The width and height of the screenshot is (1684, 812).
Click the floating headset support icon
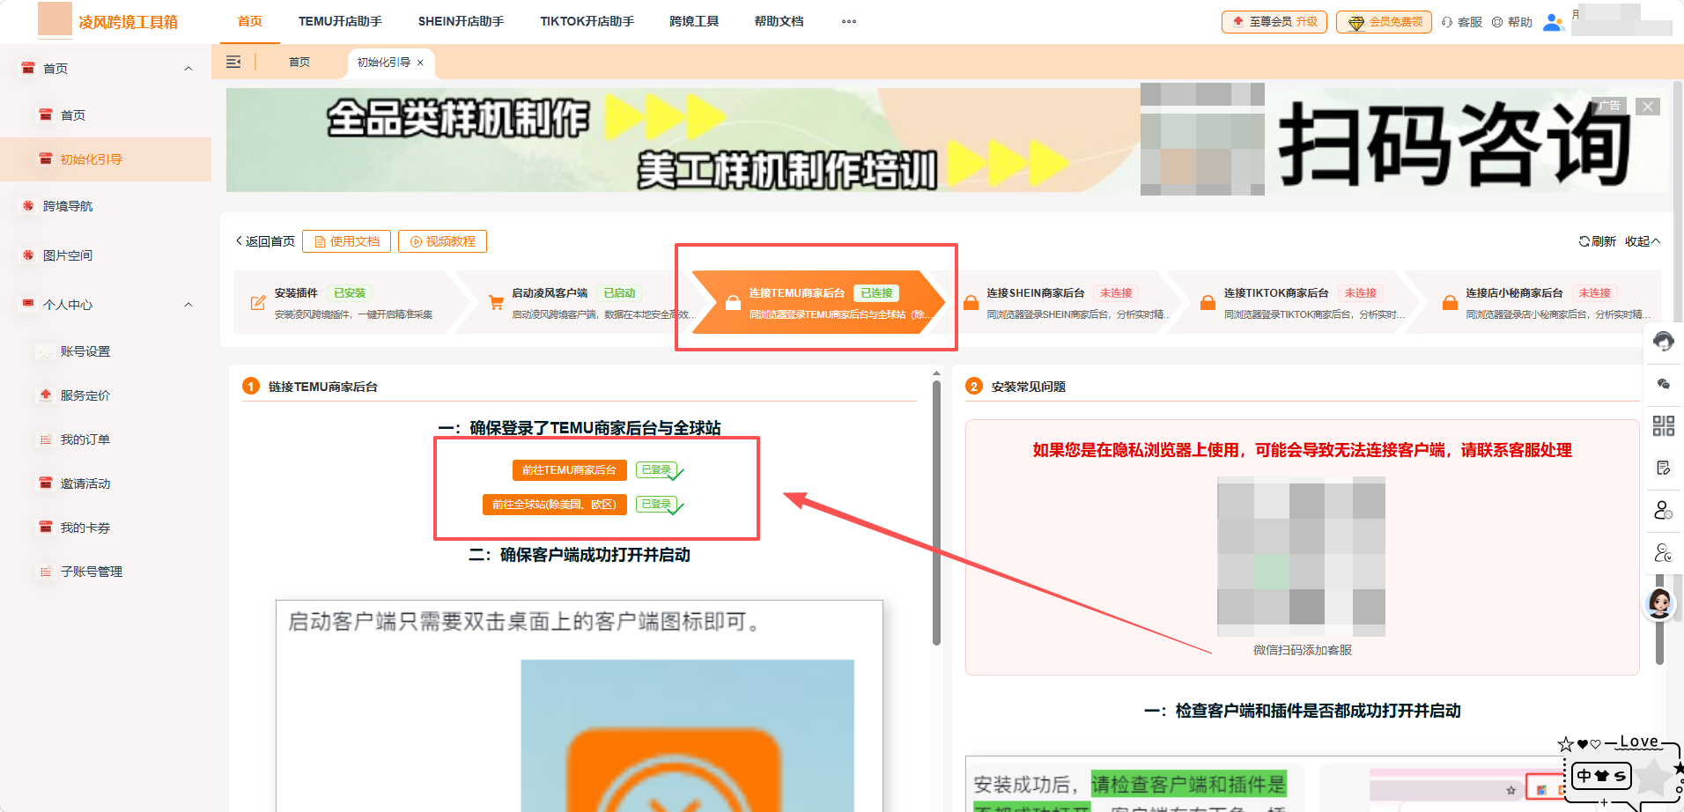1663,342
